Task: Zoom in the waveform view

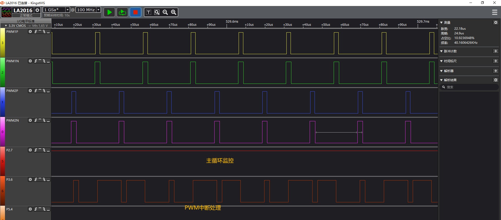Action: [174, 12]
